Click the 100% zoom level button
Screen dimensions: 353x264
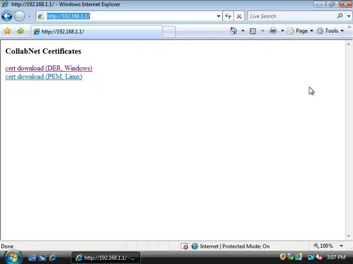coord(323,246)
